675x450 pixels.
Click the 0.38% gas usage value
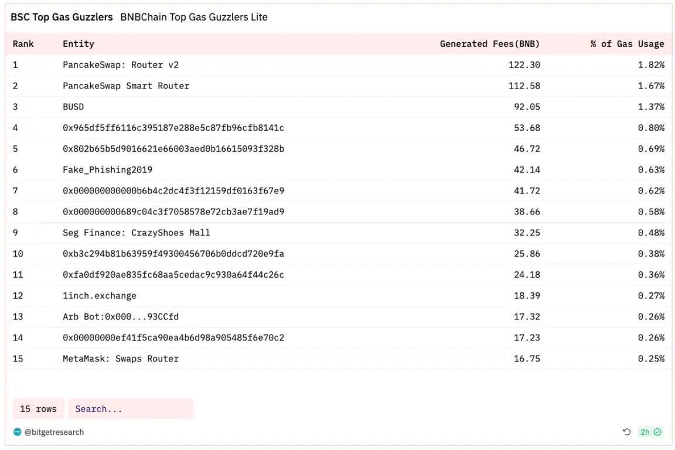coord(651,254)
